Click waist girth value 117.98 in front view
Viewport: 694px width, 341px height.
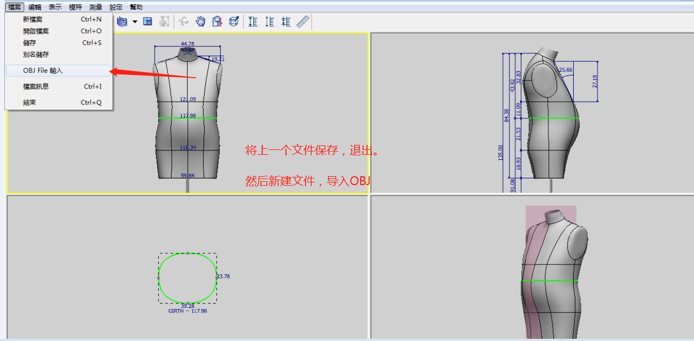[x=188, y=116]
